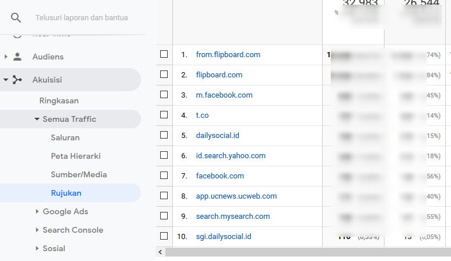
Task: Check the flipboard.com row checkbox
Action: (x=164, y=74)
